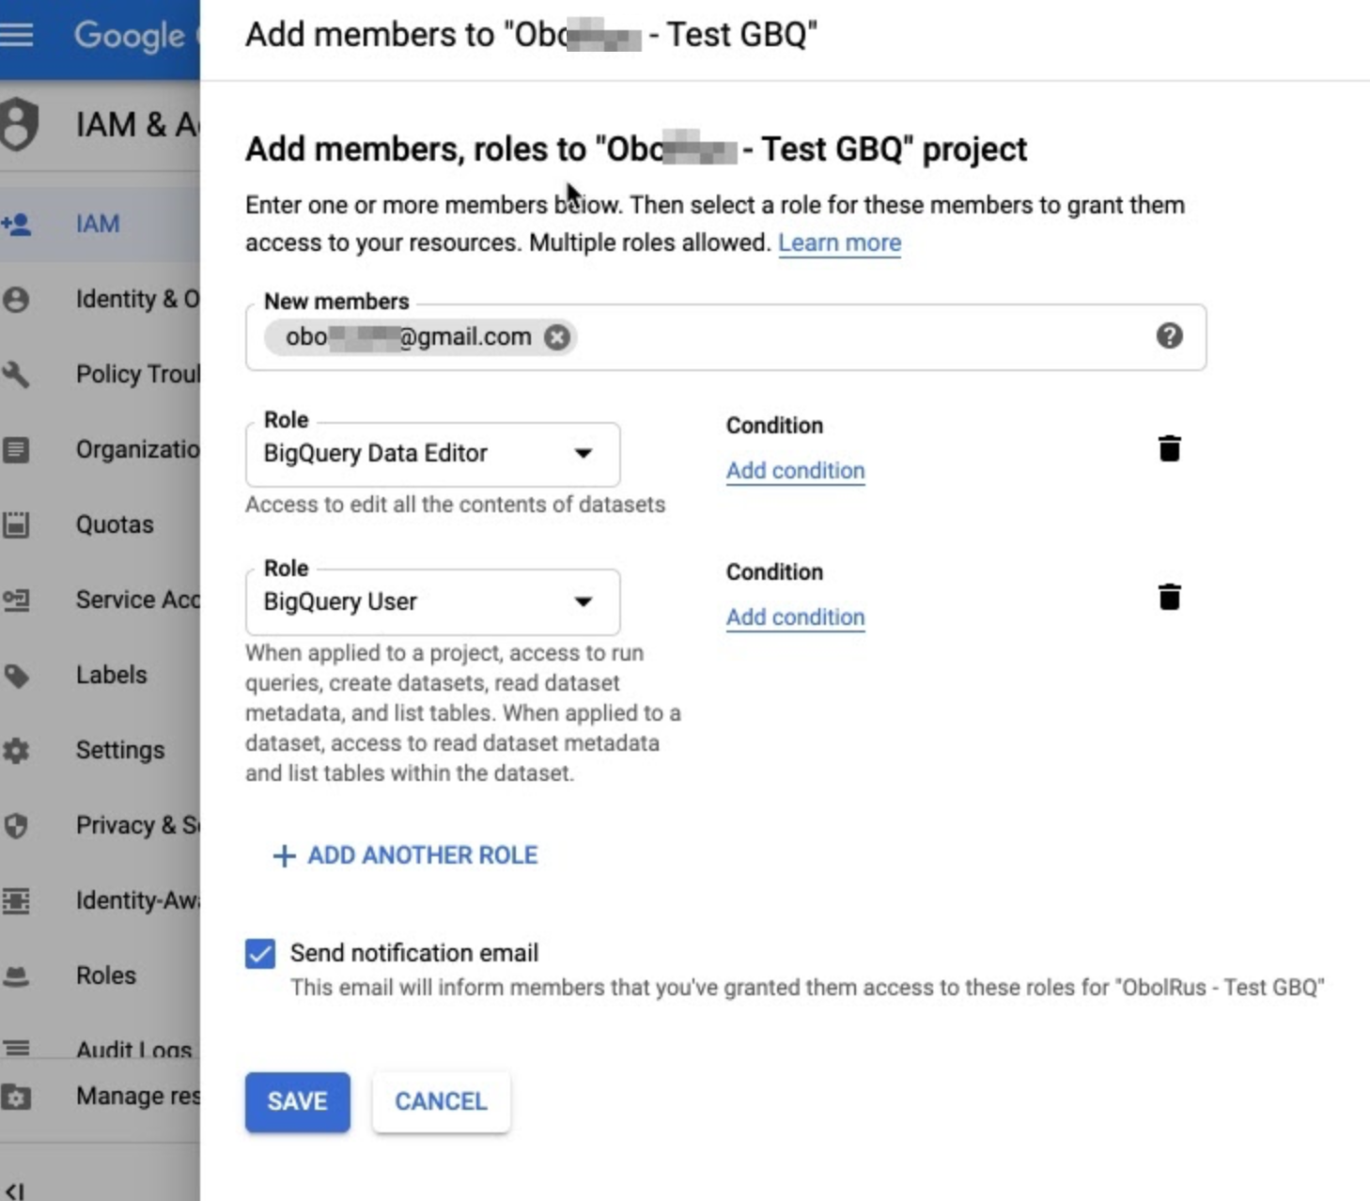The image size is (1370, 1201).
Task: Click the Audit Logs lines icon
Action: pos(16,1048)
